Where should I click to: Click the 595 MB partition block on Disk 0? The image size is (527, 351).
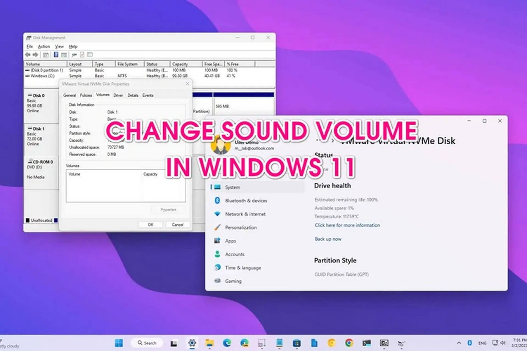244,106
